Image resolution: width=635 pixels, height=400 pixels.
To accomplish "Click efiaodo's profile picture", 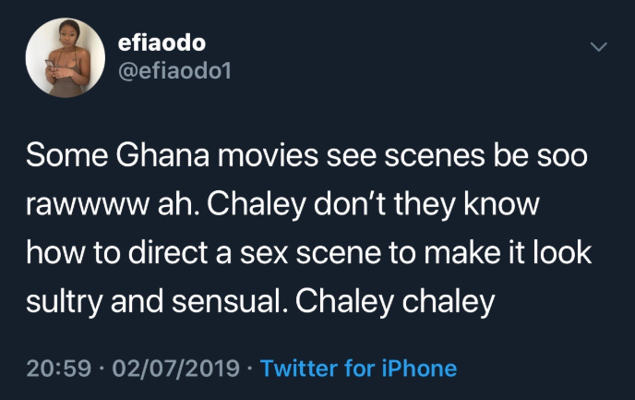I will pyautogui.click(x=65, y=60).
